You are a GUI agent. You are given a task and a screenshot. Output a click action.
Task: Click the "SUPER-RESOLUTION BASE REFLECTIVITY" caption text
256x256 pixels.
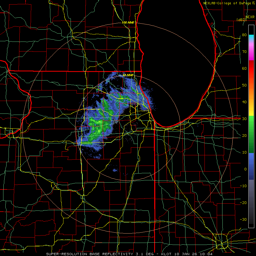90,254
